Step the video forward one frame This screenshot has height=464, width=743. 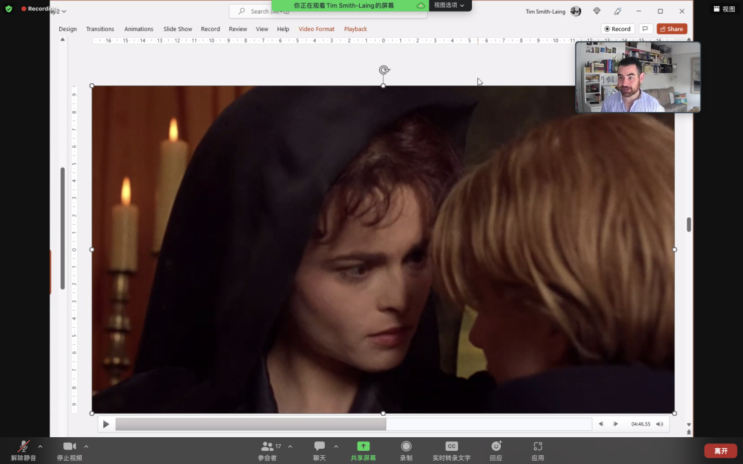click(x=616, y=423)
